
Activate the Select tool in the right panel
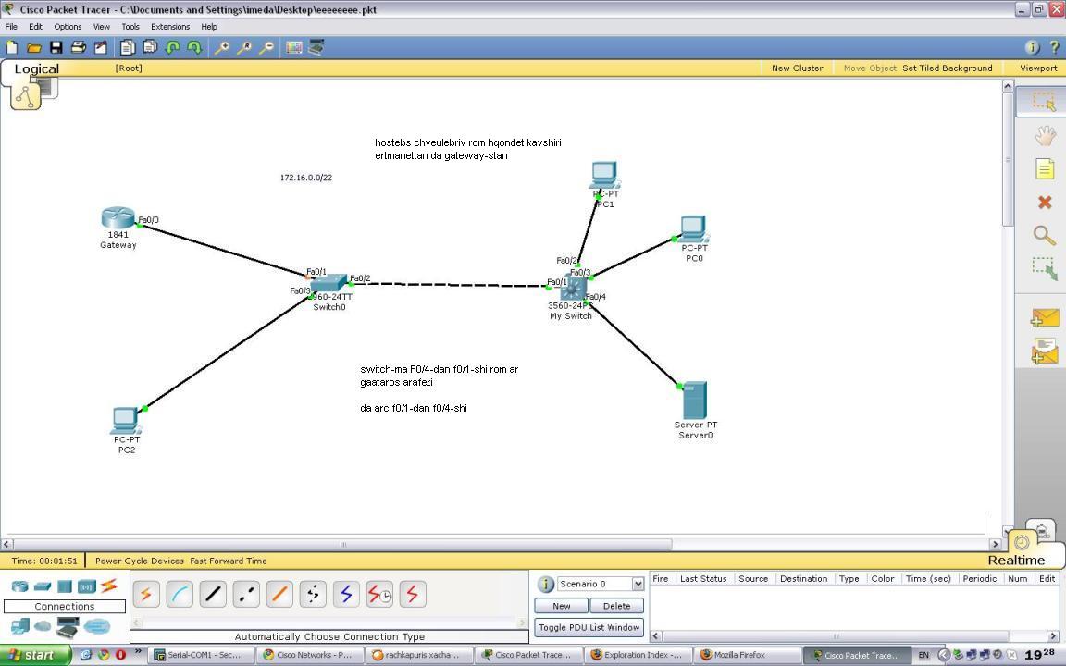1044,101
